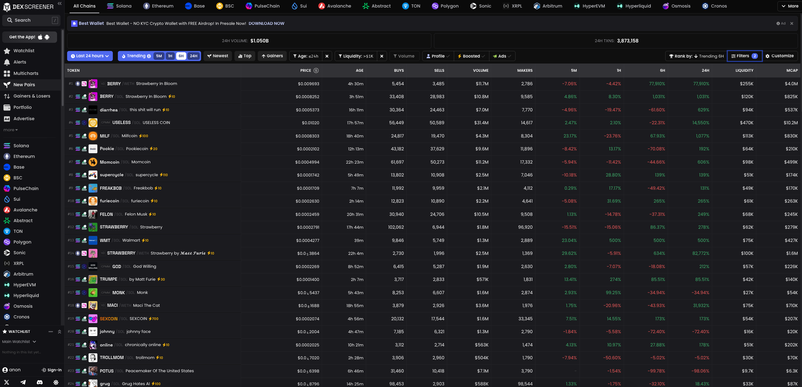Click Sign-in button
The height and width of the screenshot is (387, 802).
tap(52, 370)
